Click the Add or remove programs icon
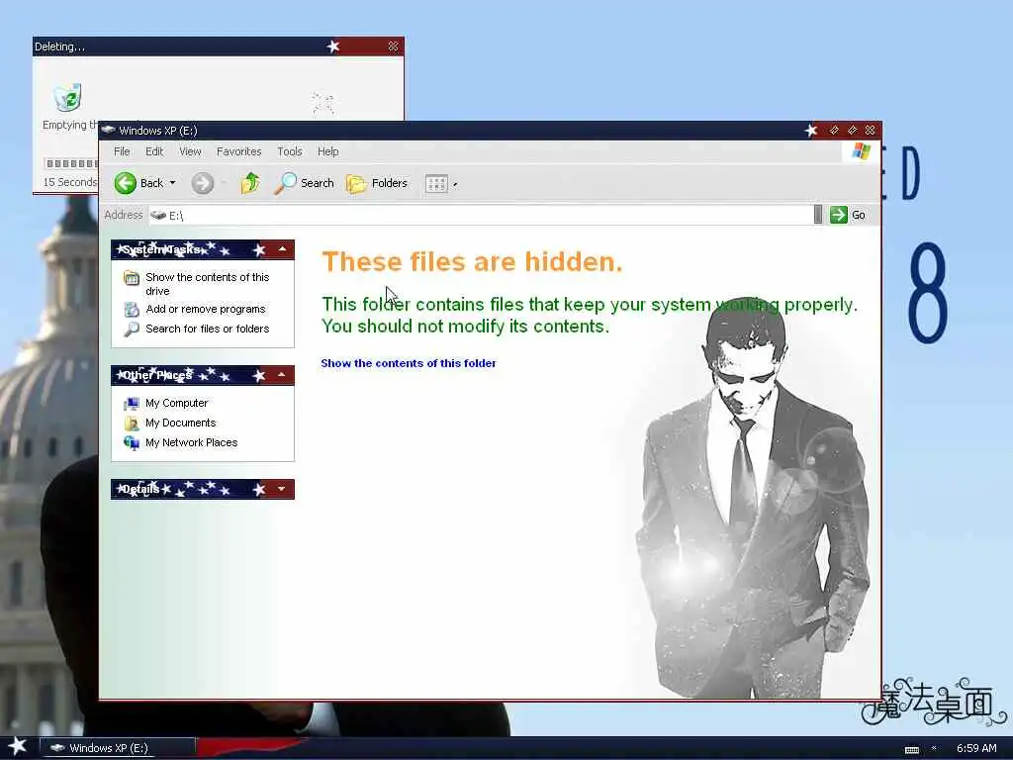 tap(132, 310)
